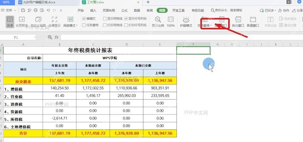Select the 应交税金 yellow row label

(x=23, y=81)
